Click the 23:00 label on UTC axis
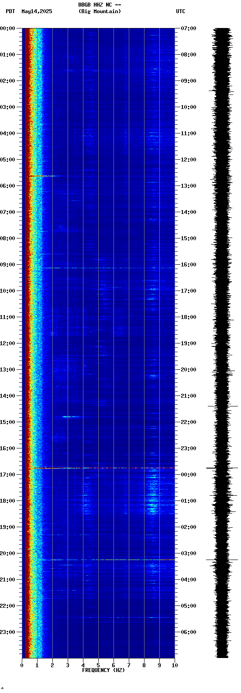 coord(189,448)
